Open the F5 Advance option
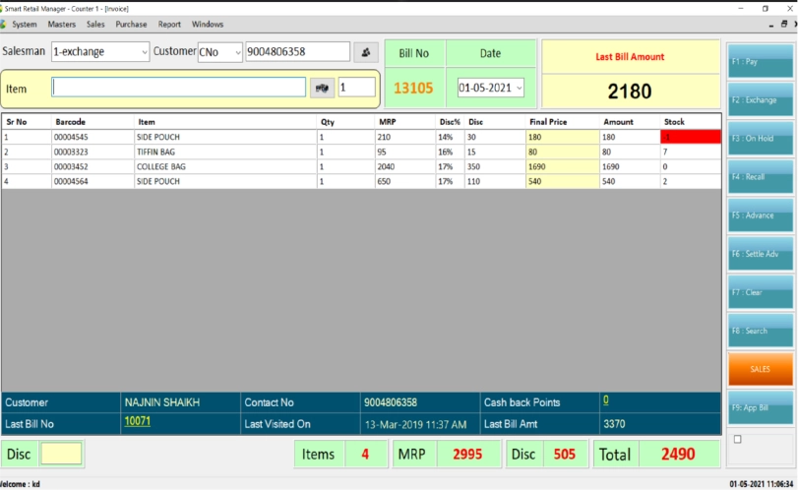Screen dimensions: 798x490 coord(760,215)
